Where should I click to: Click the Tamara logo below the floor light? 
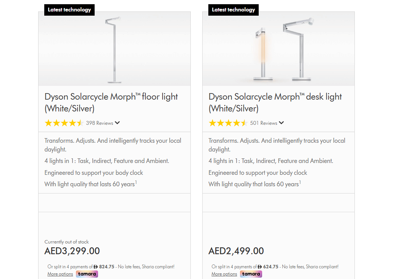click(x=87, y=274)
